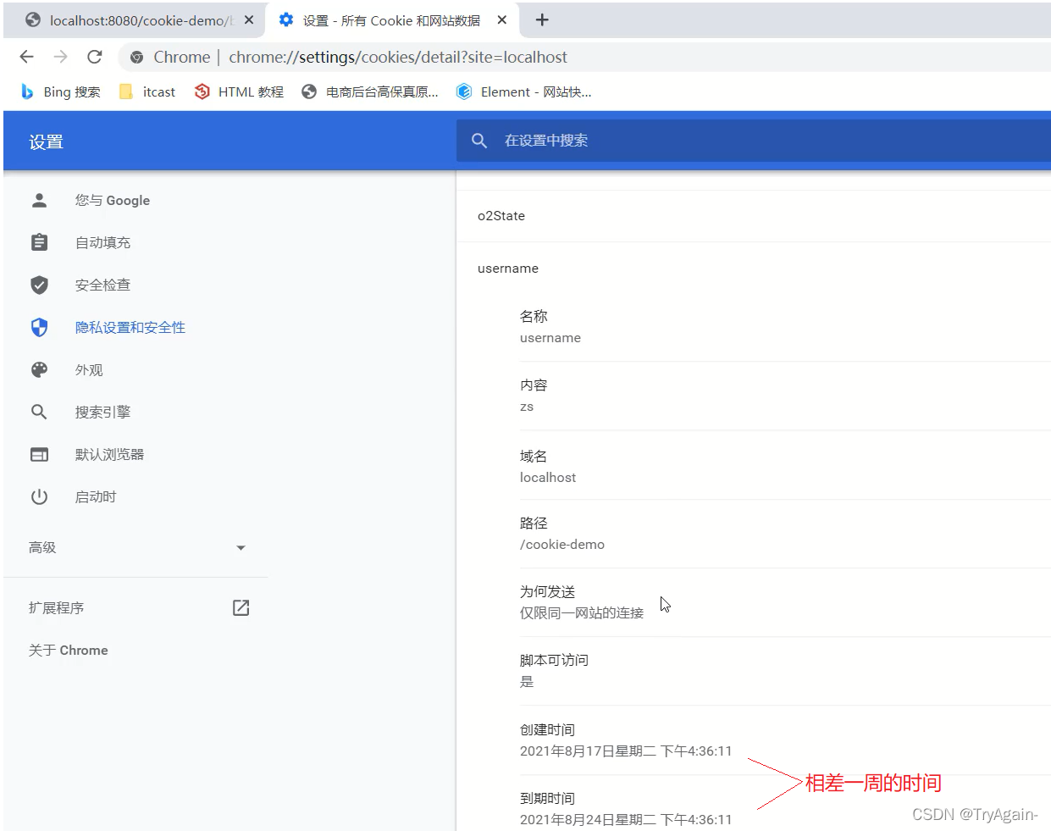The image size is (1051, 831).
Task: Reload the current page
Action: [94, 57]
